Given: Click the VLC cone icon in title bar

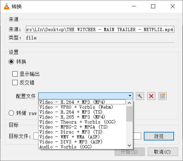Looking at the screenshot, I should [x=7, y=6].
